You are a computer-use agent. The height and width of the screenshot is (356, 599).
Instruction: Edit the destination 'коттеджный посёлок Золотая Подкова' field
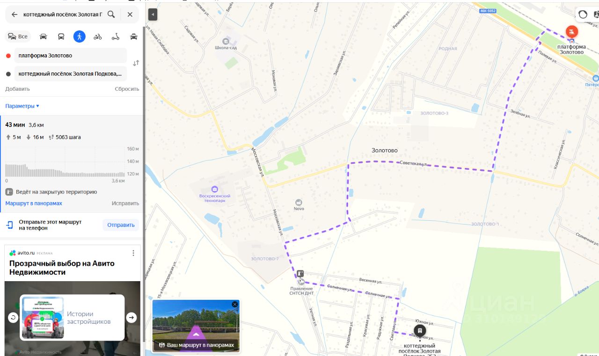(x=71, y=73)
